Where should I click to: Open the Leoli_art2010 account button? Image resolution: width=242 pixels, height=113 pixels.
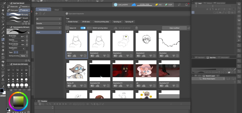[x=122, y=5]
